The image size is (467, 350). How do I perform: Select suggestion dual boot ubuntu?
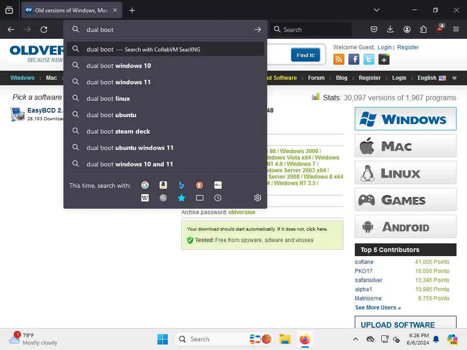coord(165,115)
